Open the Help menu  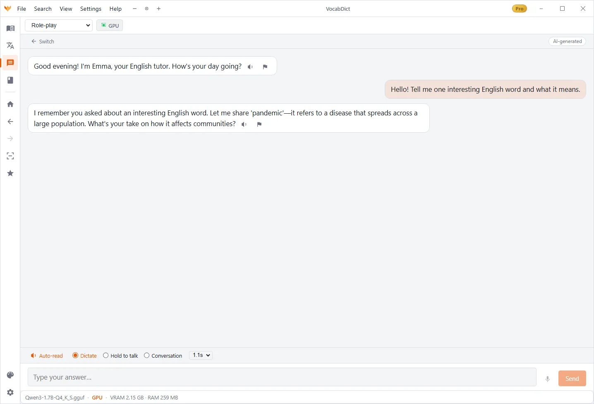115,9
